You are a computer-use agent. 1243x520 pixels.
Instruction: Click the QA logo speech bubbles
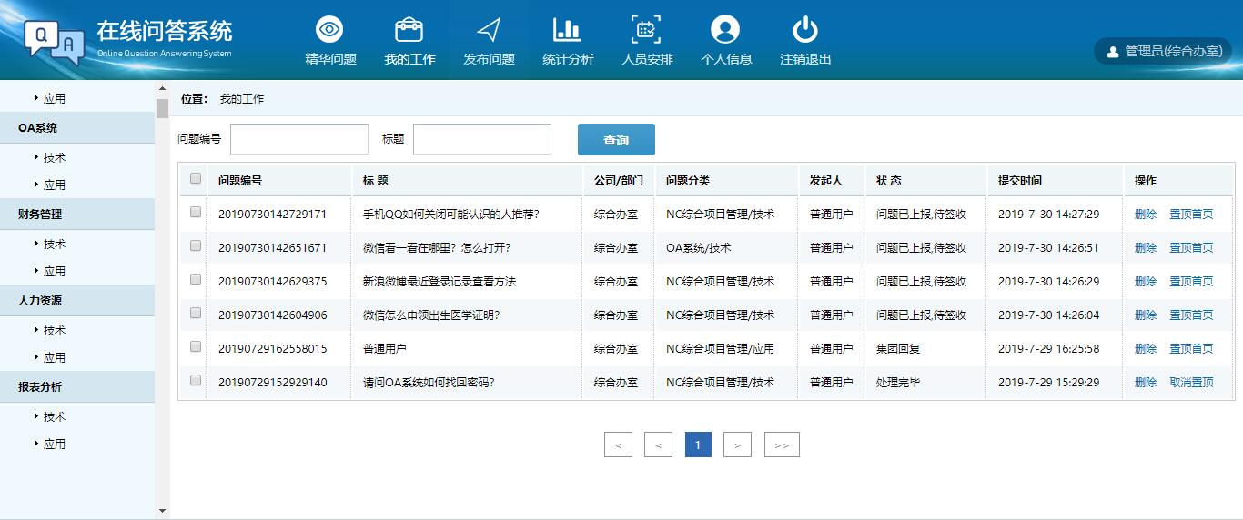click(x=55, y=40)
